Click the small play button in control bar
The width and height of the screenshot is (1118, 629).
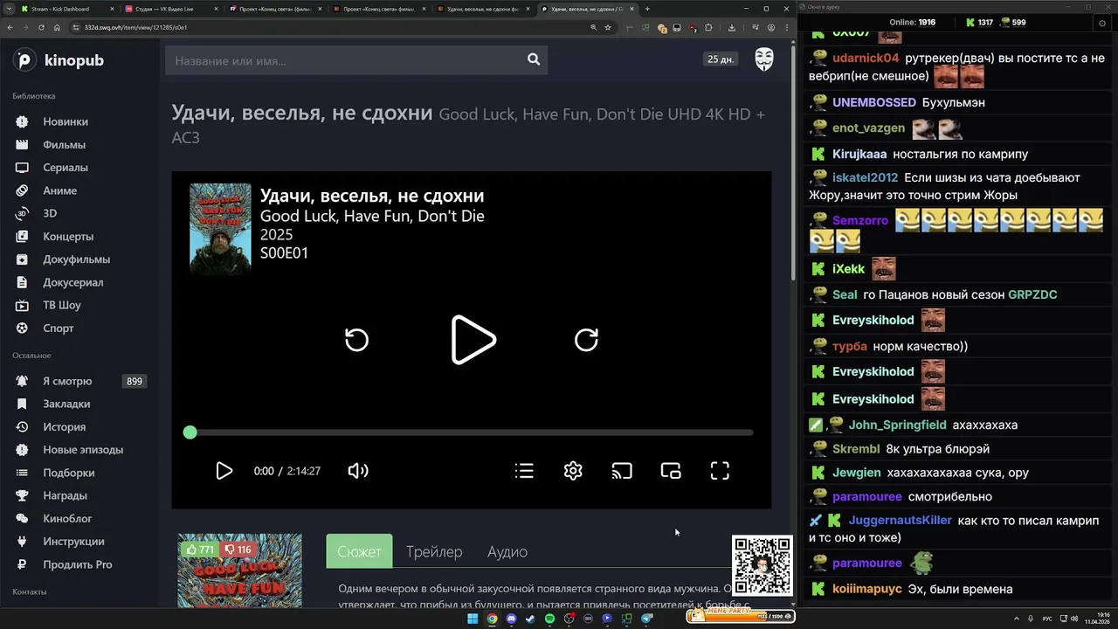224,471
